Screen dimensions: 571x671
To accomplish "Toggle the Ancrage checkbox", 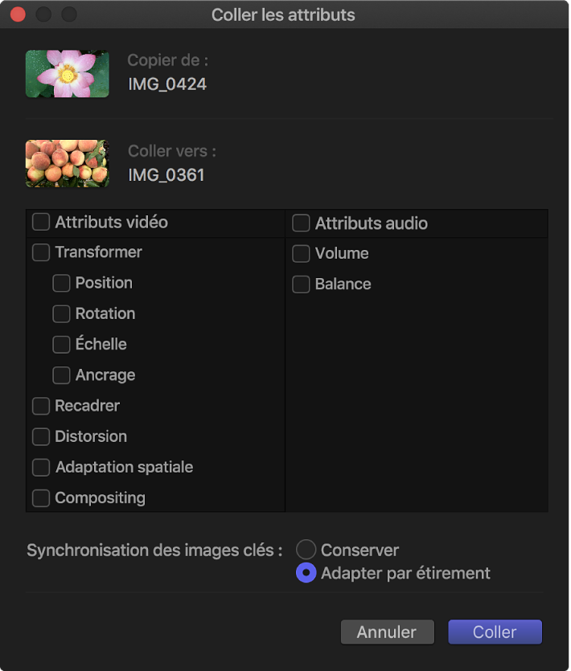I will coord(61,375).
